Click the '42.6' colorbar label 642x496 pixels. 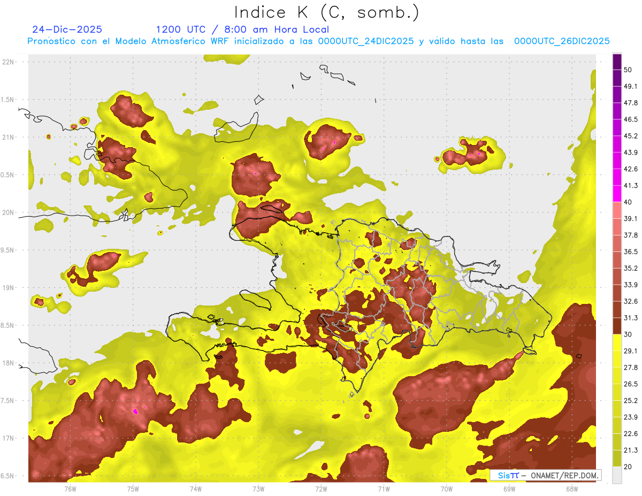tap(631, 169)
